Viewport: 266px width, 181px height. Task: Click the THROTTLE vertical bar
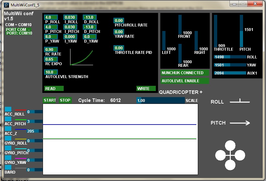216,31
